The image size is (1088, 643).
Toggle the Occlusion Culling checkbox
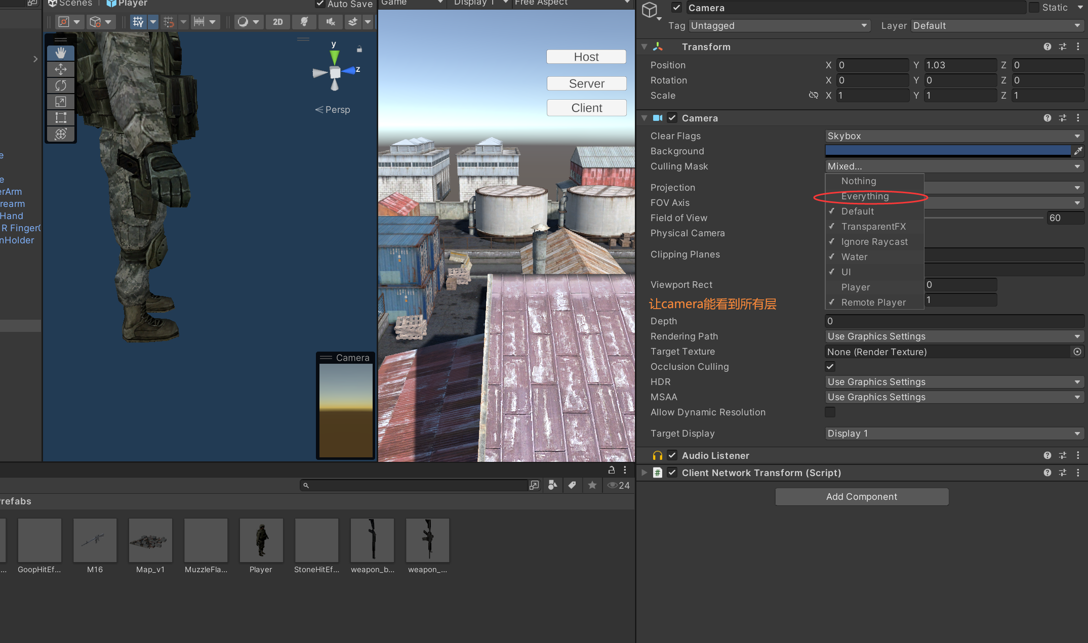tap(830, 367)
